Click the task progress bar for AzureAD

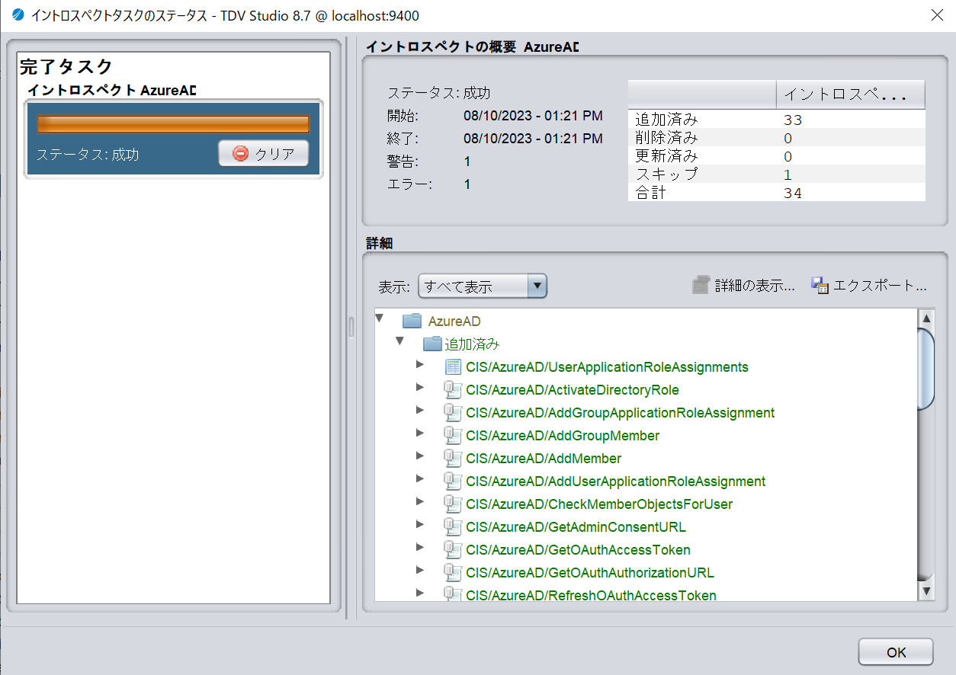173,124
